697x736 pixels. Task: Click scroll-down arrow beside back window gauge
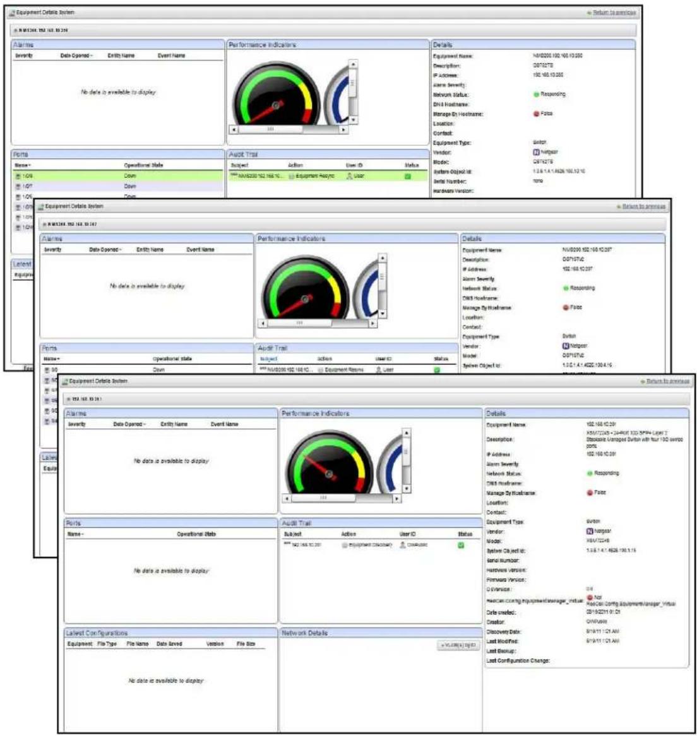tap(353, 120)
